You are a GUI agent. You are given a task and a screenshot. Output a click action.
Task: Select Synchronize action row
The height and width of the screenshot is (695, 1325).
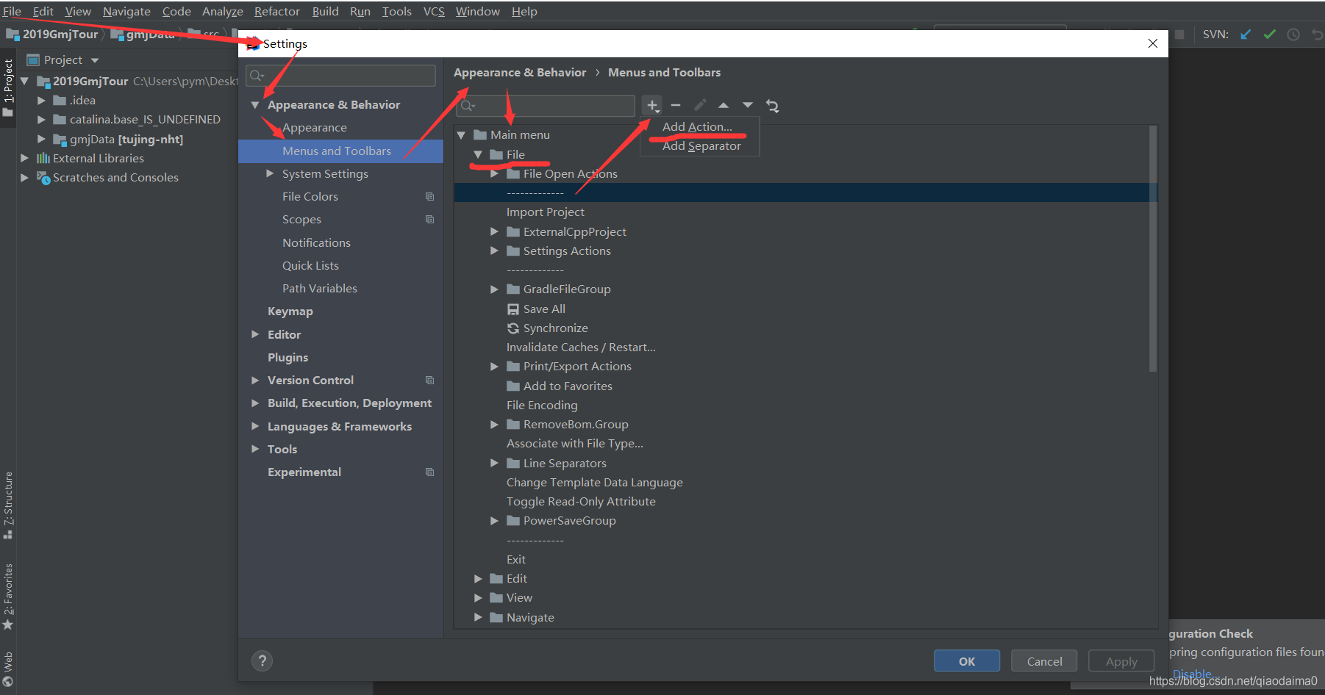click(x=555, y=328)
